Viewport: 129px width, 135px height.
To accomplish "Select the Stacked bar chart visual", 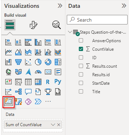I will [8, 42].
